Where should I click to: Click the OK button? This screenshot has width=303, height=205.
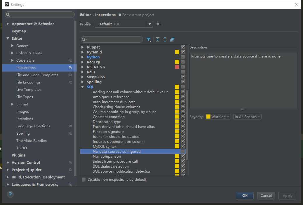tap(245, 196)
